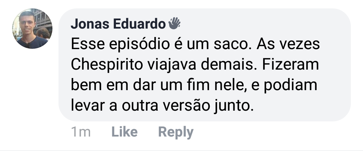Click the word episódio in the comment
Image resolution: width=363 pixels, height=151 pixels.
(139, 44)
